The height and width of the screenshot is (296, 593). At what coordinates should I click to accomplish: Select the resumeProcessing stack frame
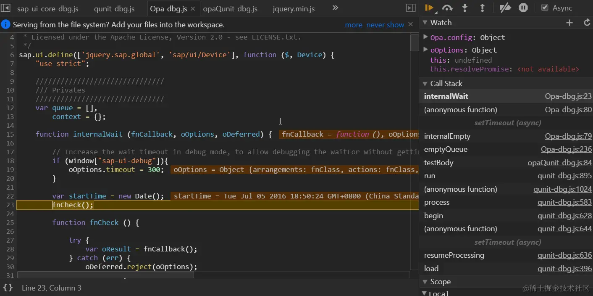(x=454, y=255)
